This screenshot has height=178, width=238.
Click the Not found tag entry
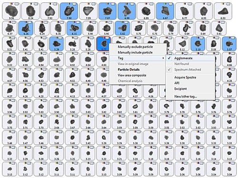(190, 64)
